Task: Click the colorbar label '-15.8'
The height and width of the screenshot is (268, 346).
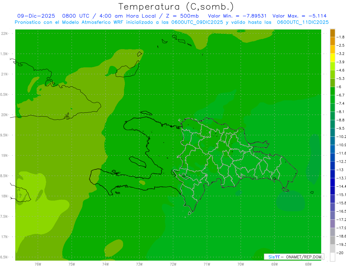Action: tap(341, 203)
